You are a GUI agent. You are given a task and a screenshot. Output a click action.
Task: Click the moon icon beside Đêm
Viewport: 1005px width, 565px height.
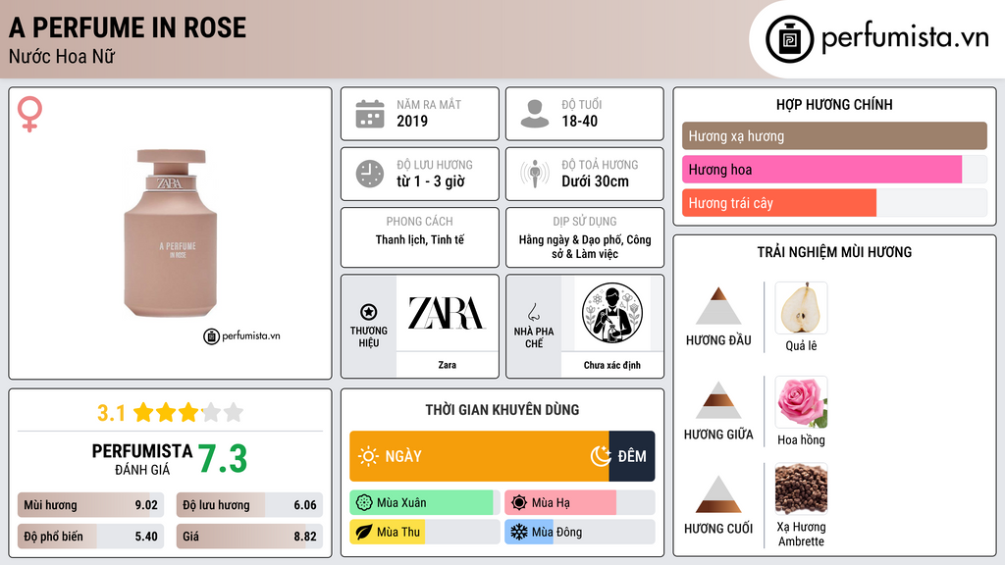pos(601,456)
